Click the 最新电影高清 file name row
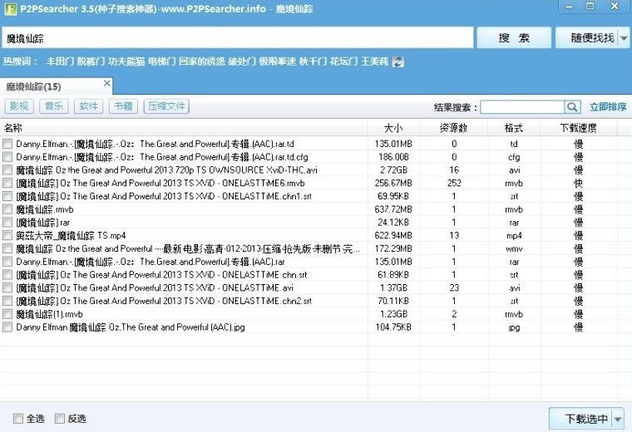The width and height of the screenshot is (632, 432). click(x=188, y=248)
